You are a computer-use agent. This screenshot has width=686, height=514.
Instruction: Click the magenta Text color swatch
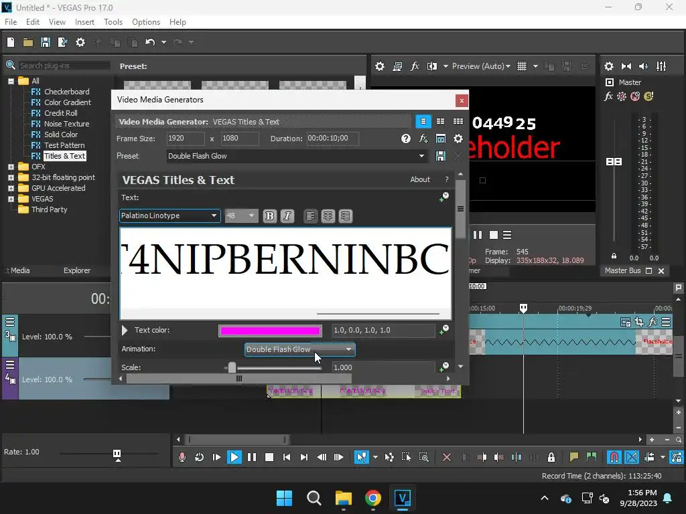point(271,331)
